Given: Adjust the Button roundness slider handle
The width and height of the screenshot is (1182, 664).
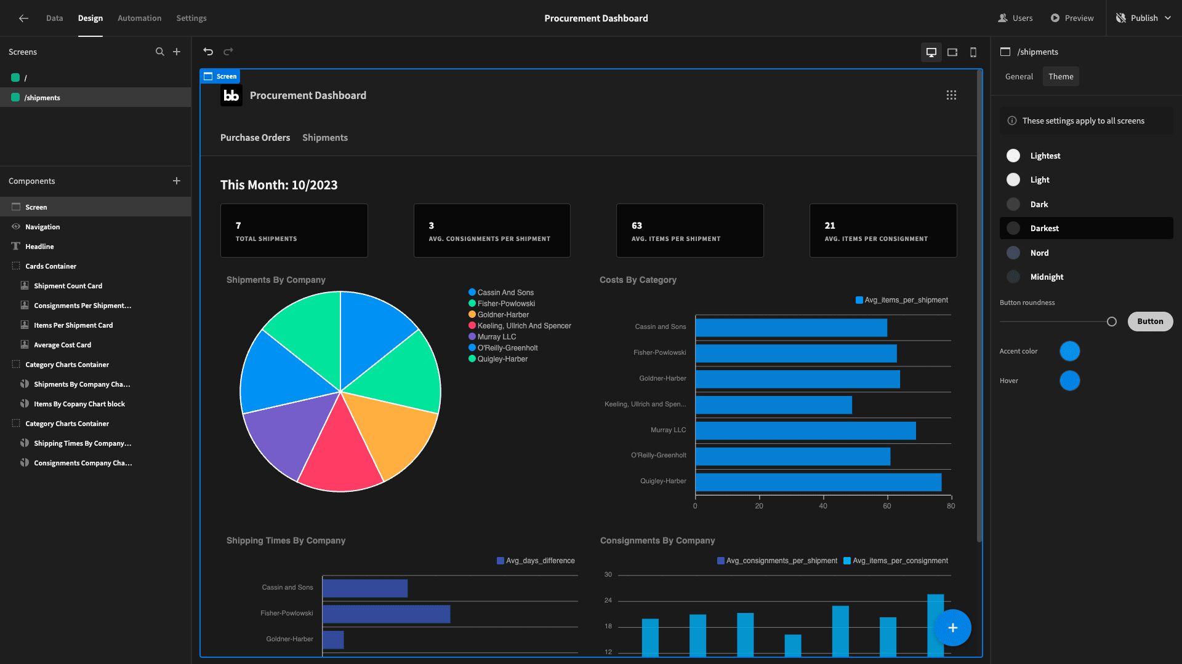Looking at the screenshot, I should [x=1111, y=322].
